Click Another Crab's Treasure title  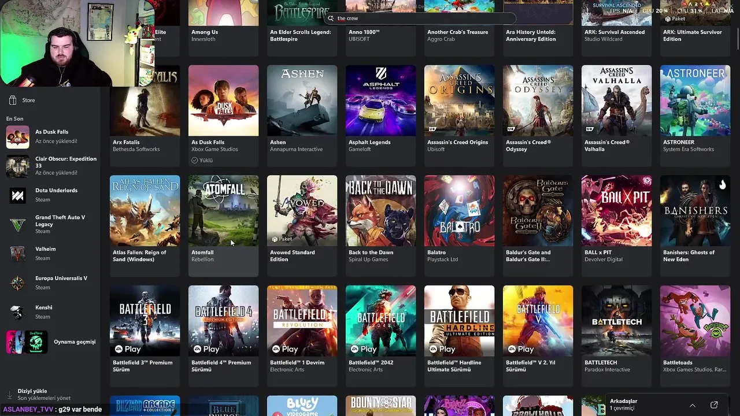pyautogui.click(x=458, y=32)
